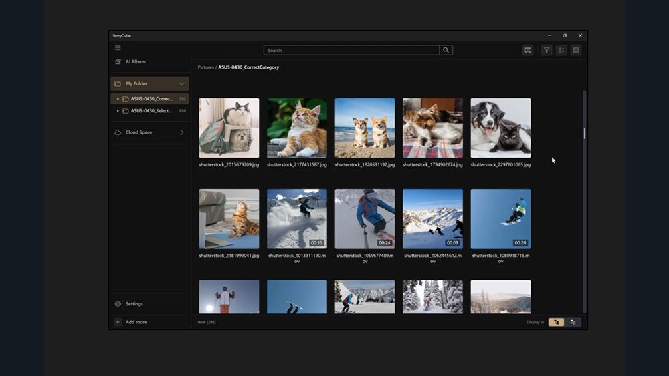Screen dimensions: 669x376
Task: Click the Pictures breadcrumb link
Action: click(205, 67)
